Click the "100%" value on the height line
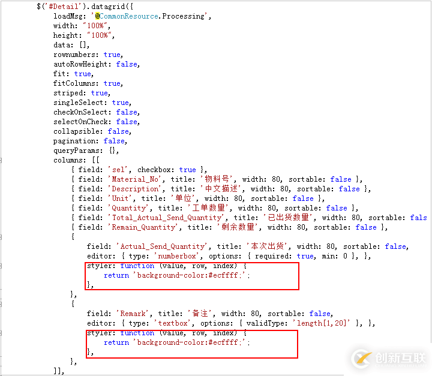The image size is (432, 376). click(x=99, y=35)
